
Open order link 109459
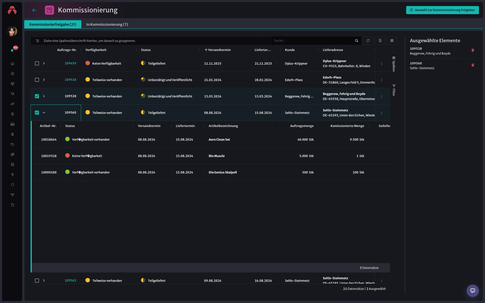coord(70,63)
